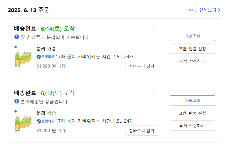
Task: Select 리뷰 작성하기 in first order card
Action: pos(192,61)
